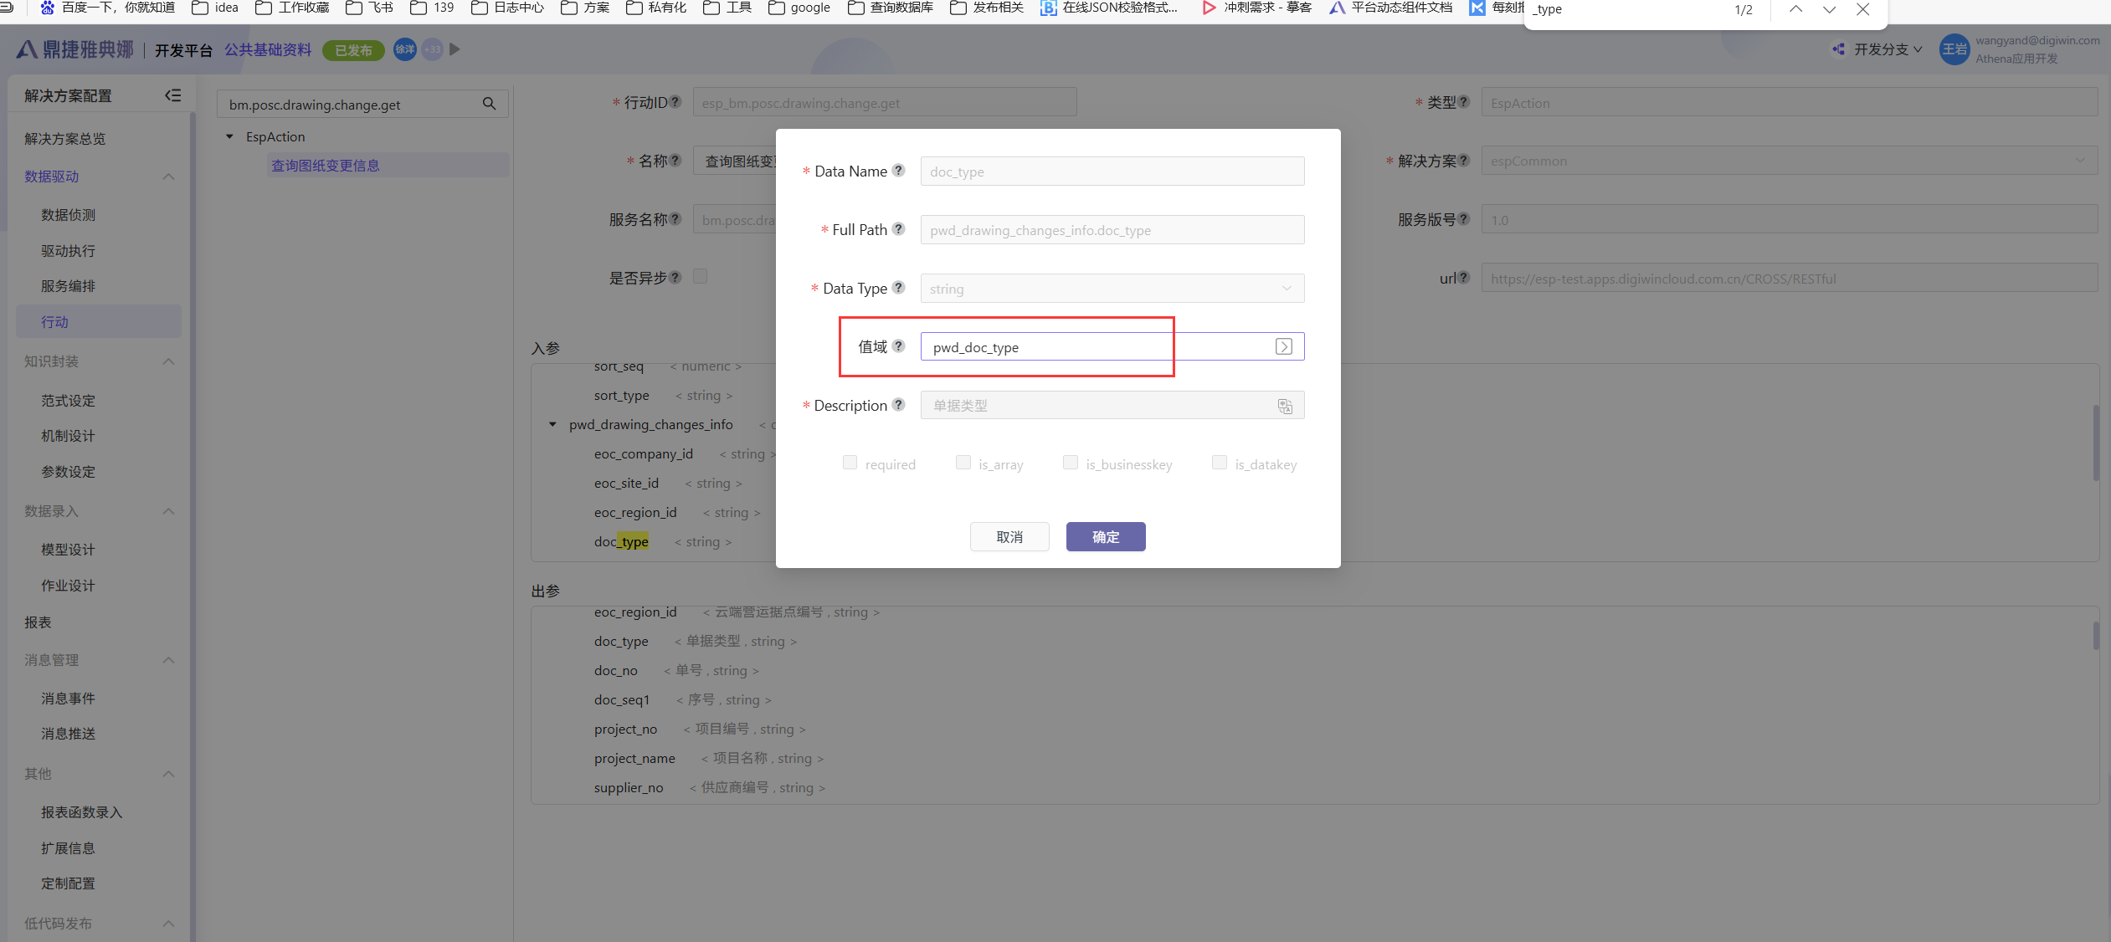Click the help icon next to Full Path
Viewport: 2111px width, 942px height.
[x=898, y=228]
